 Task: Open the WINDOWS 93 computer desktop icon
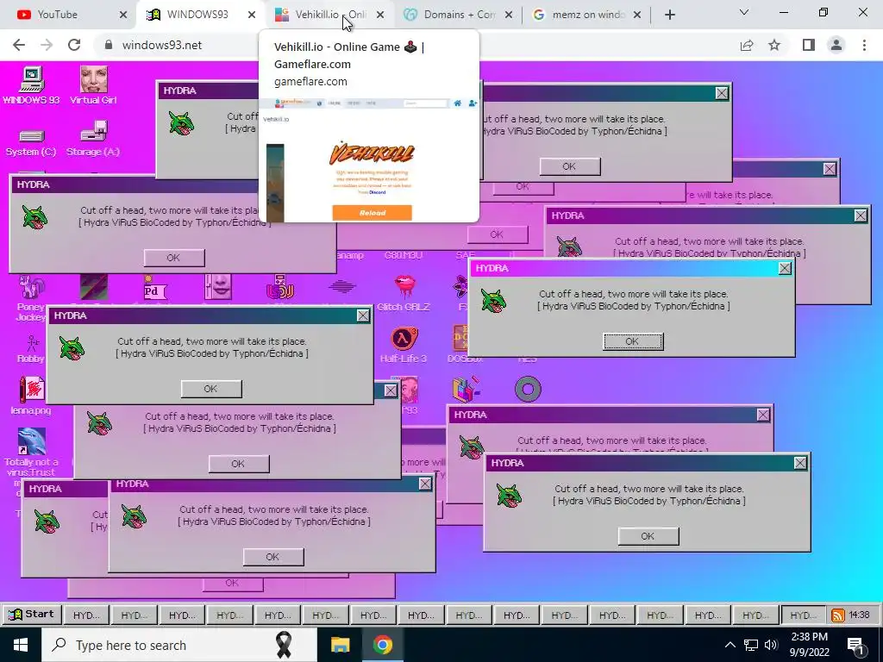31,84
